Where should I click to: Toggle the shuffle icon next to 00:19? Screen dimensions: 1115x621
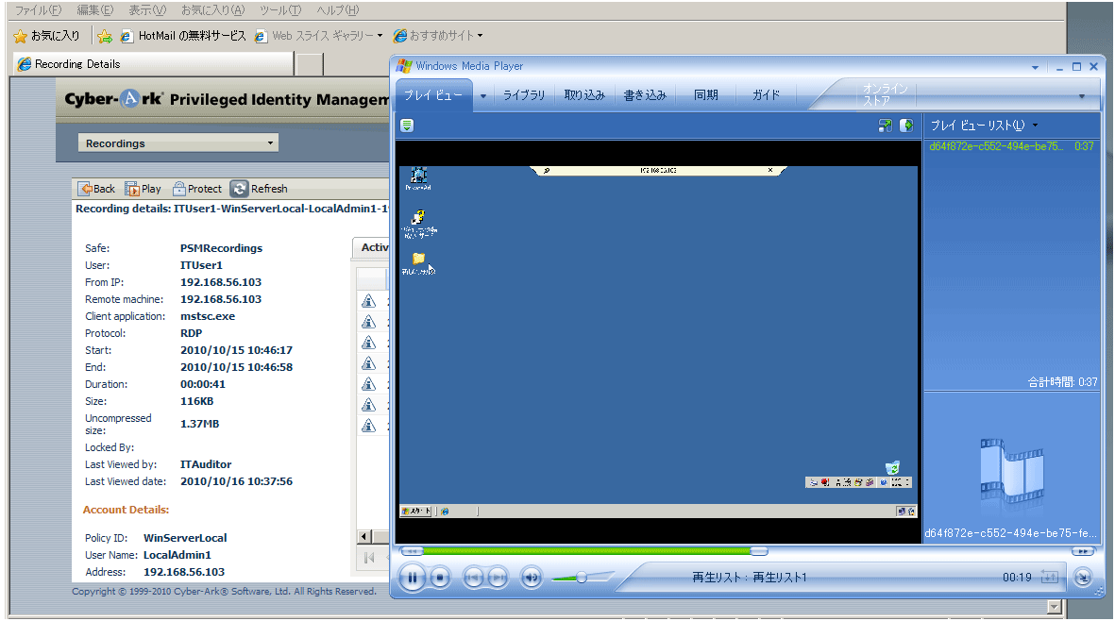click(1050, 577)
